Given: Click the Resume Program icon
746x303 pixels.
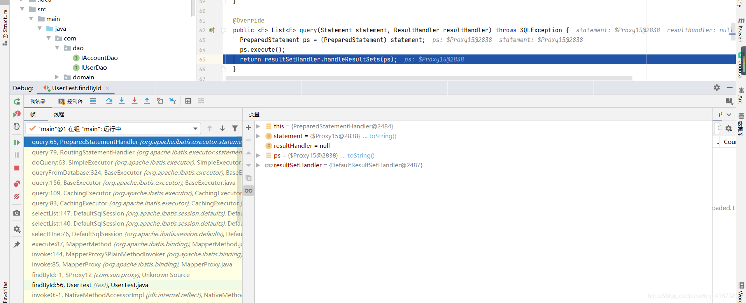Looking at the screenshot, I should pyautogui.click(x=17, y=142).
